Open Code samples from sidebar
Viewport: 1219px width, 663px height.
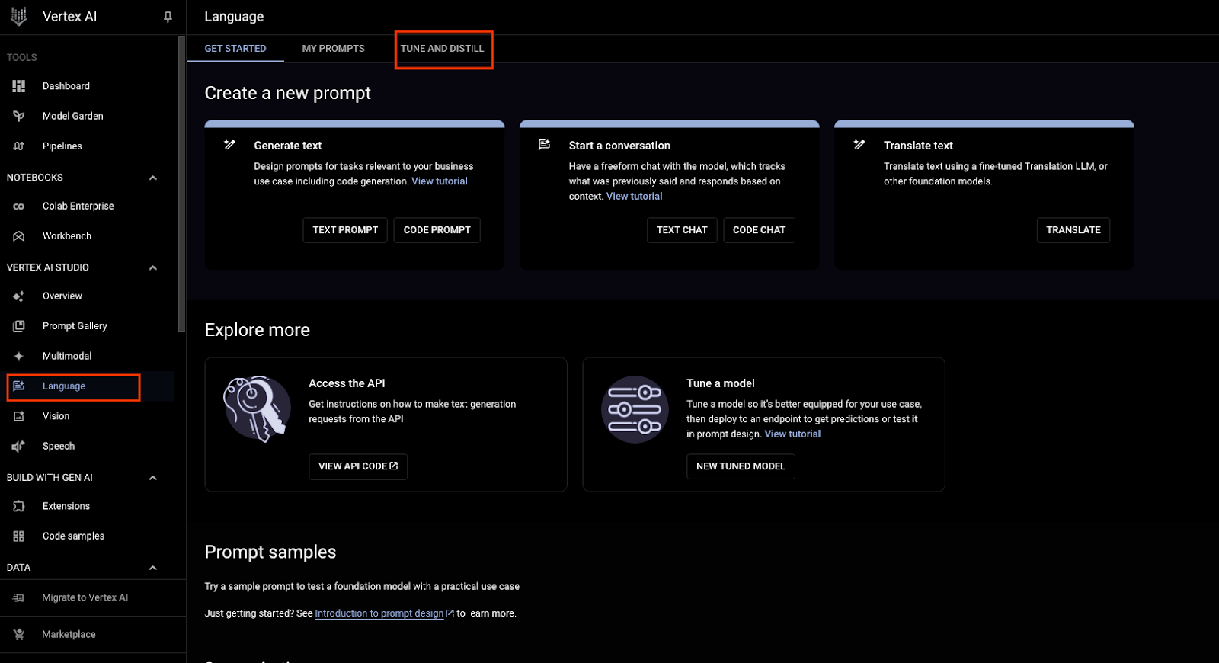74,536
